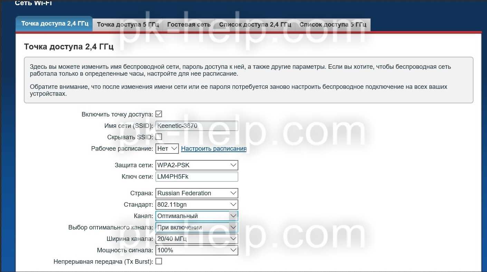
Task: Enable the Скрывать SSID checkbox
Action: pos(159,137)
